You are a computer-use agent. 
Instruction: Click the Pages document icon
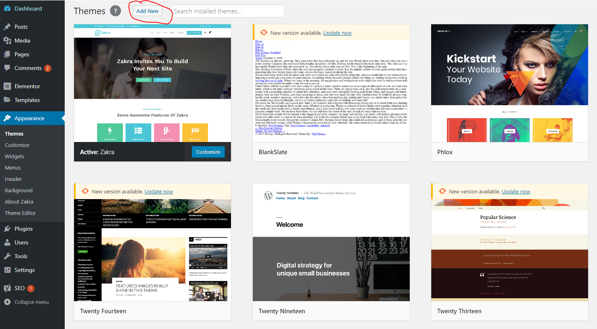pos(7,54)
